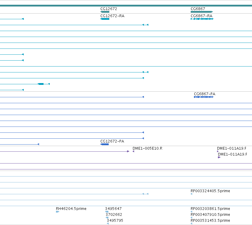
Task: Click the purple arrow ending the long purple line
Action: pos(128,151)
